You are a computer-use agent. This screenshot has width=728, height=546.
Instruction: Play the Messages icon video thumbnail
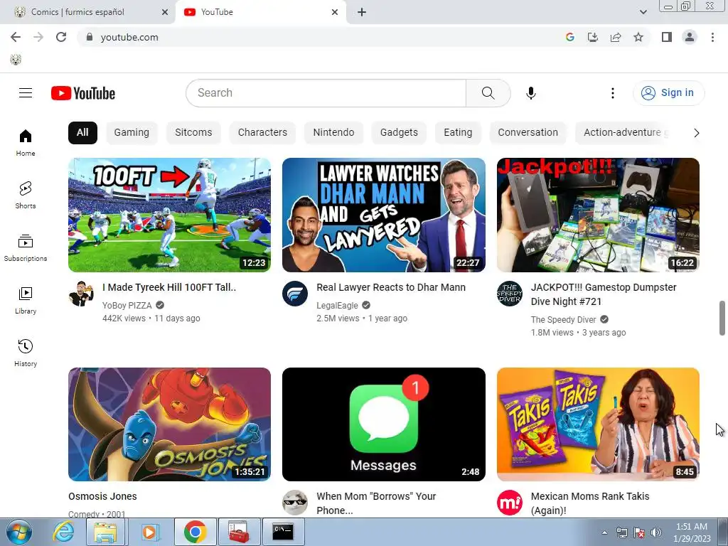384,424
